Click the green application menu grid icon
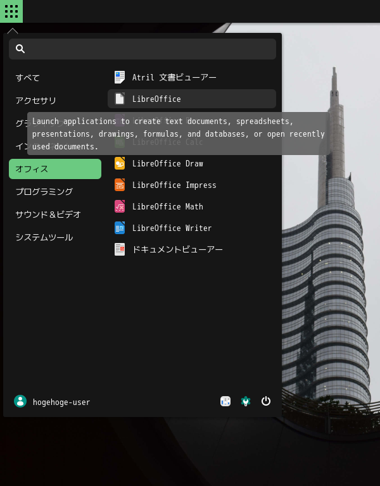380x486 pixels. 11,11
